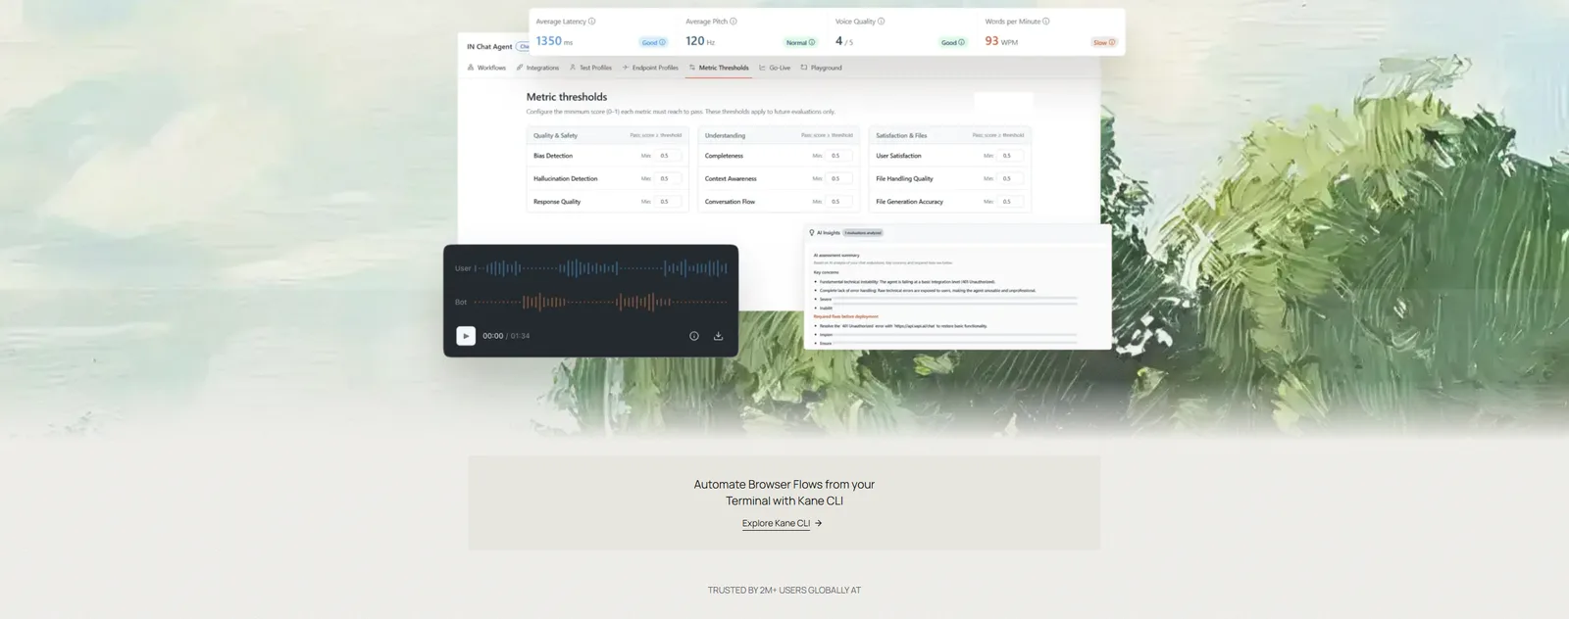
Task: Open the Workflows tab
Action: coord(486,68)
